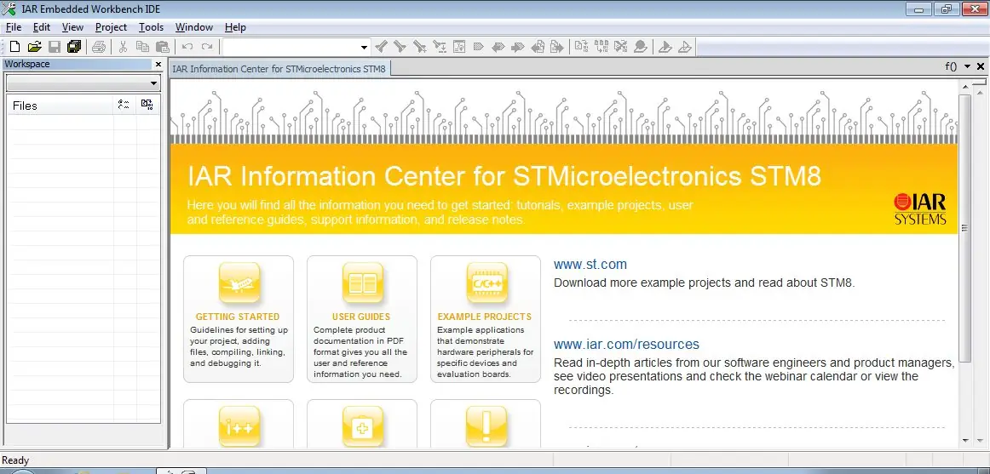Close the Workspace panel
The height and width of the screenshot is (474, 990).
pos(158,65)
